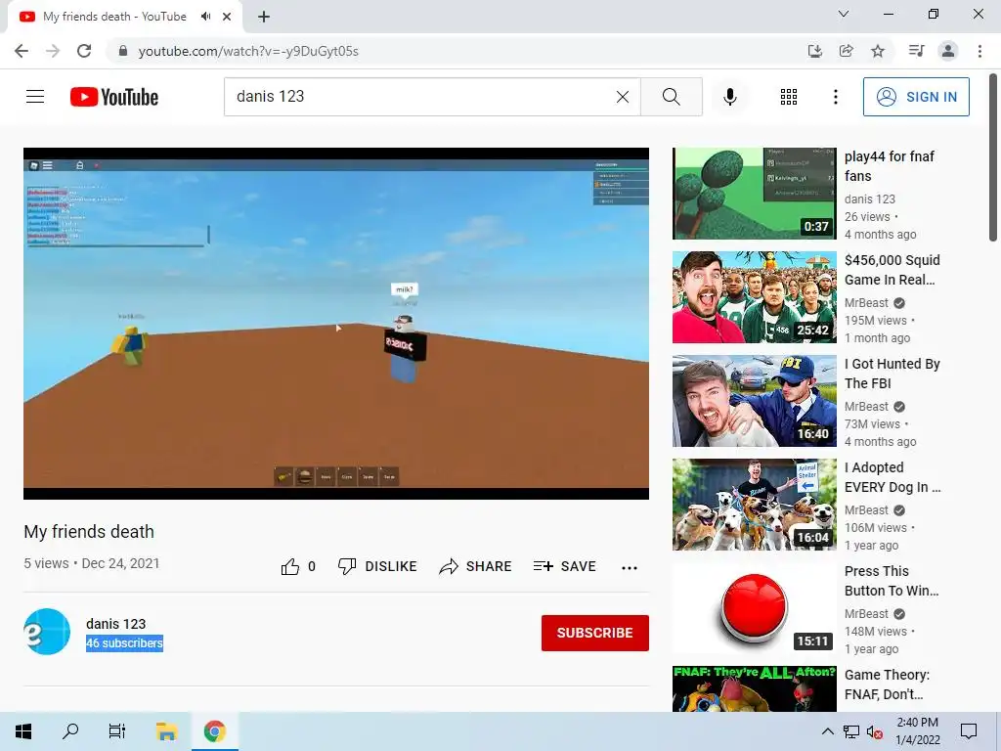Open Windows taskbar search

70,731
